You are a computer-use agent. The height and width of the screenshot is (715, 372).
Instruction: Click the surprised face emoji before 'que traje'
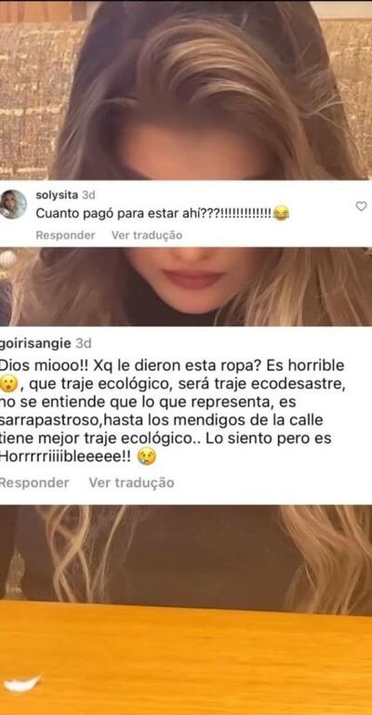coord(8,386)
